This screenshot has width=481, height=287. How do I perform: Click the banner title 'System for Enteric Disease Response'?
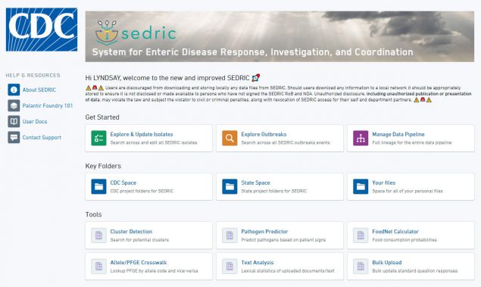pos(252,52)
